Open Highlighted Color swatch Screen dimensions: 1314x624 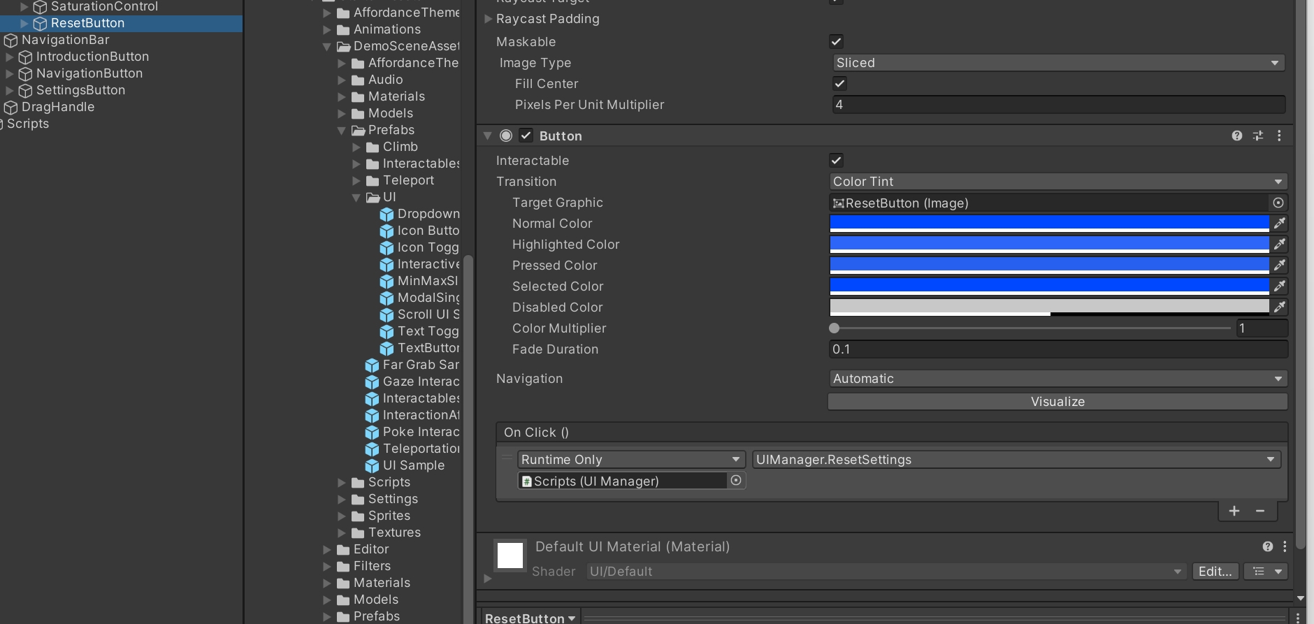pyautogui.click(x=1049, y=244)
